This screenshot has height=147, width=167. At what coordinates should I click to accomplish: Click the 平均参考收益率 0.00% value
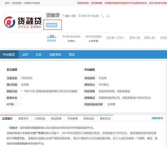pos(71,41)
